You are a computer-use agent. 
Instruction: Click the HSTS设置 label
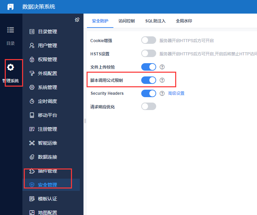(100, 54)
